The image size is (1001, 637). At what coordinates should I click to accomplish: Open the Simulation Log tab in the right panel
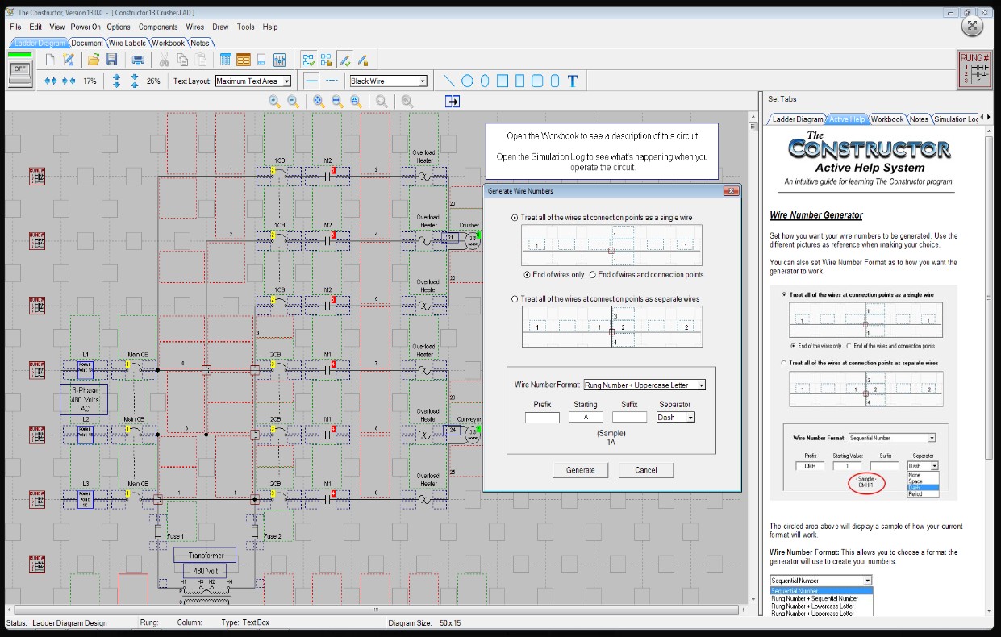(x=956, y=119)
